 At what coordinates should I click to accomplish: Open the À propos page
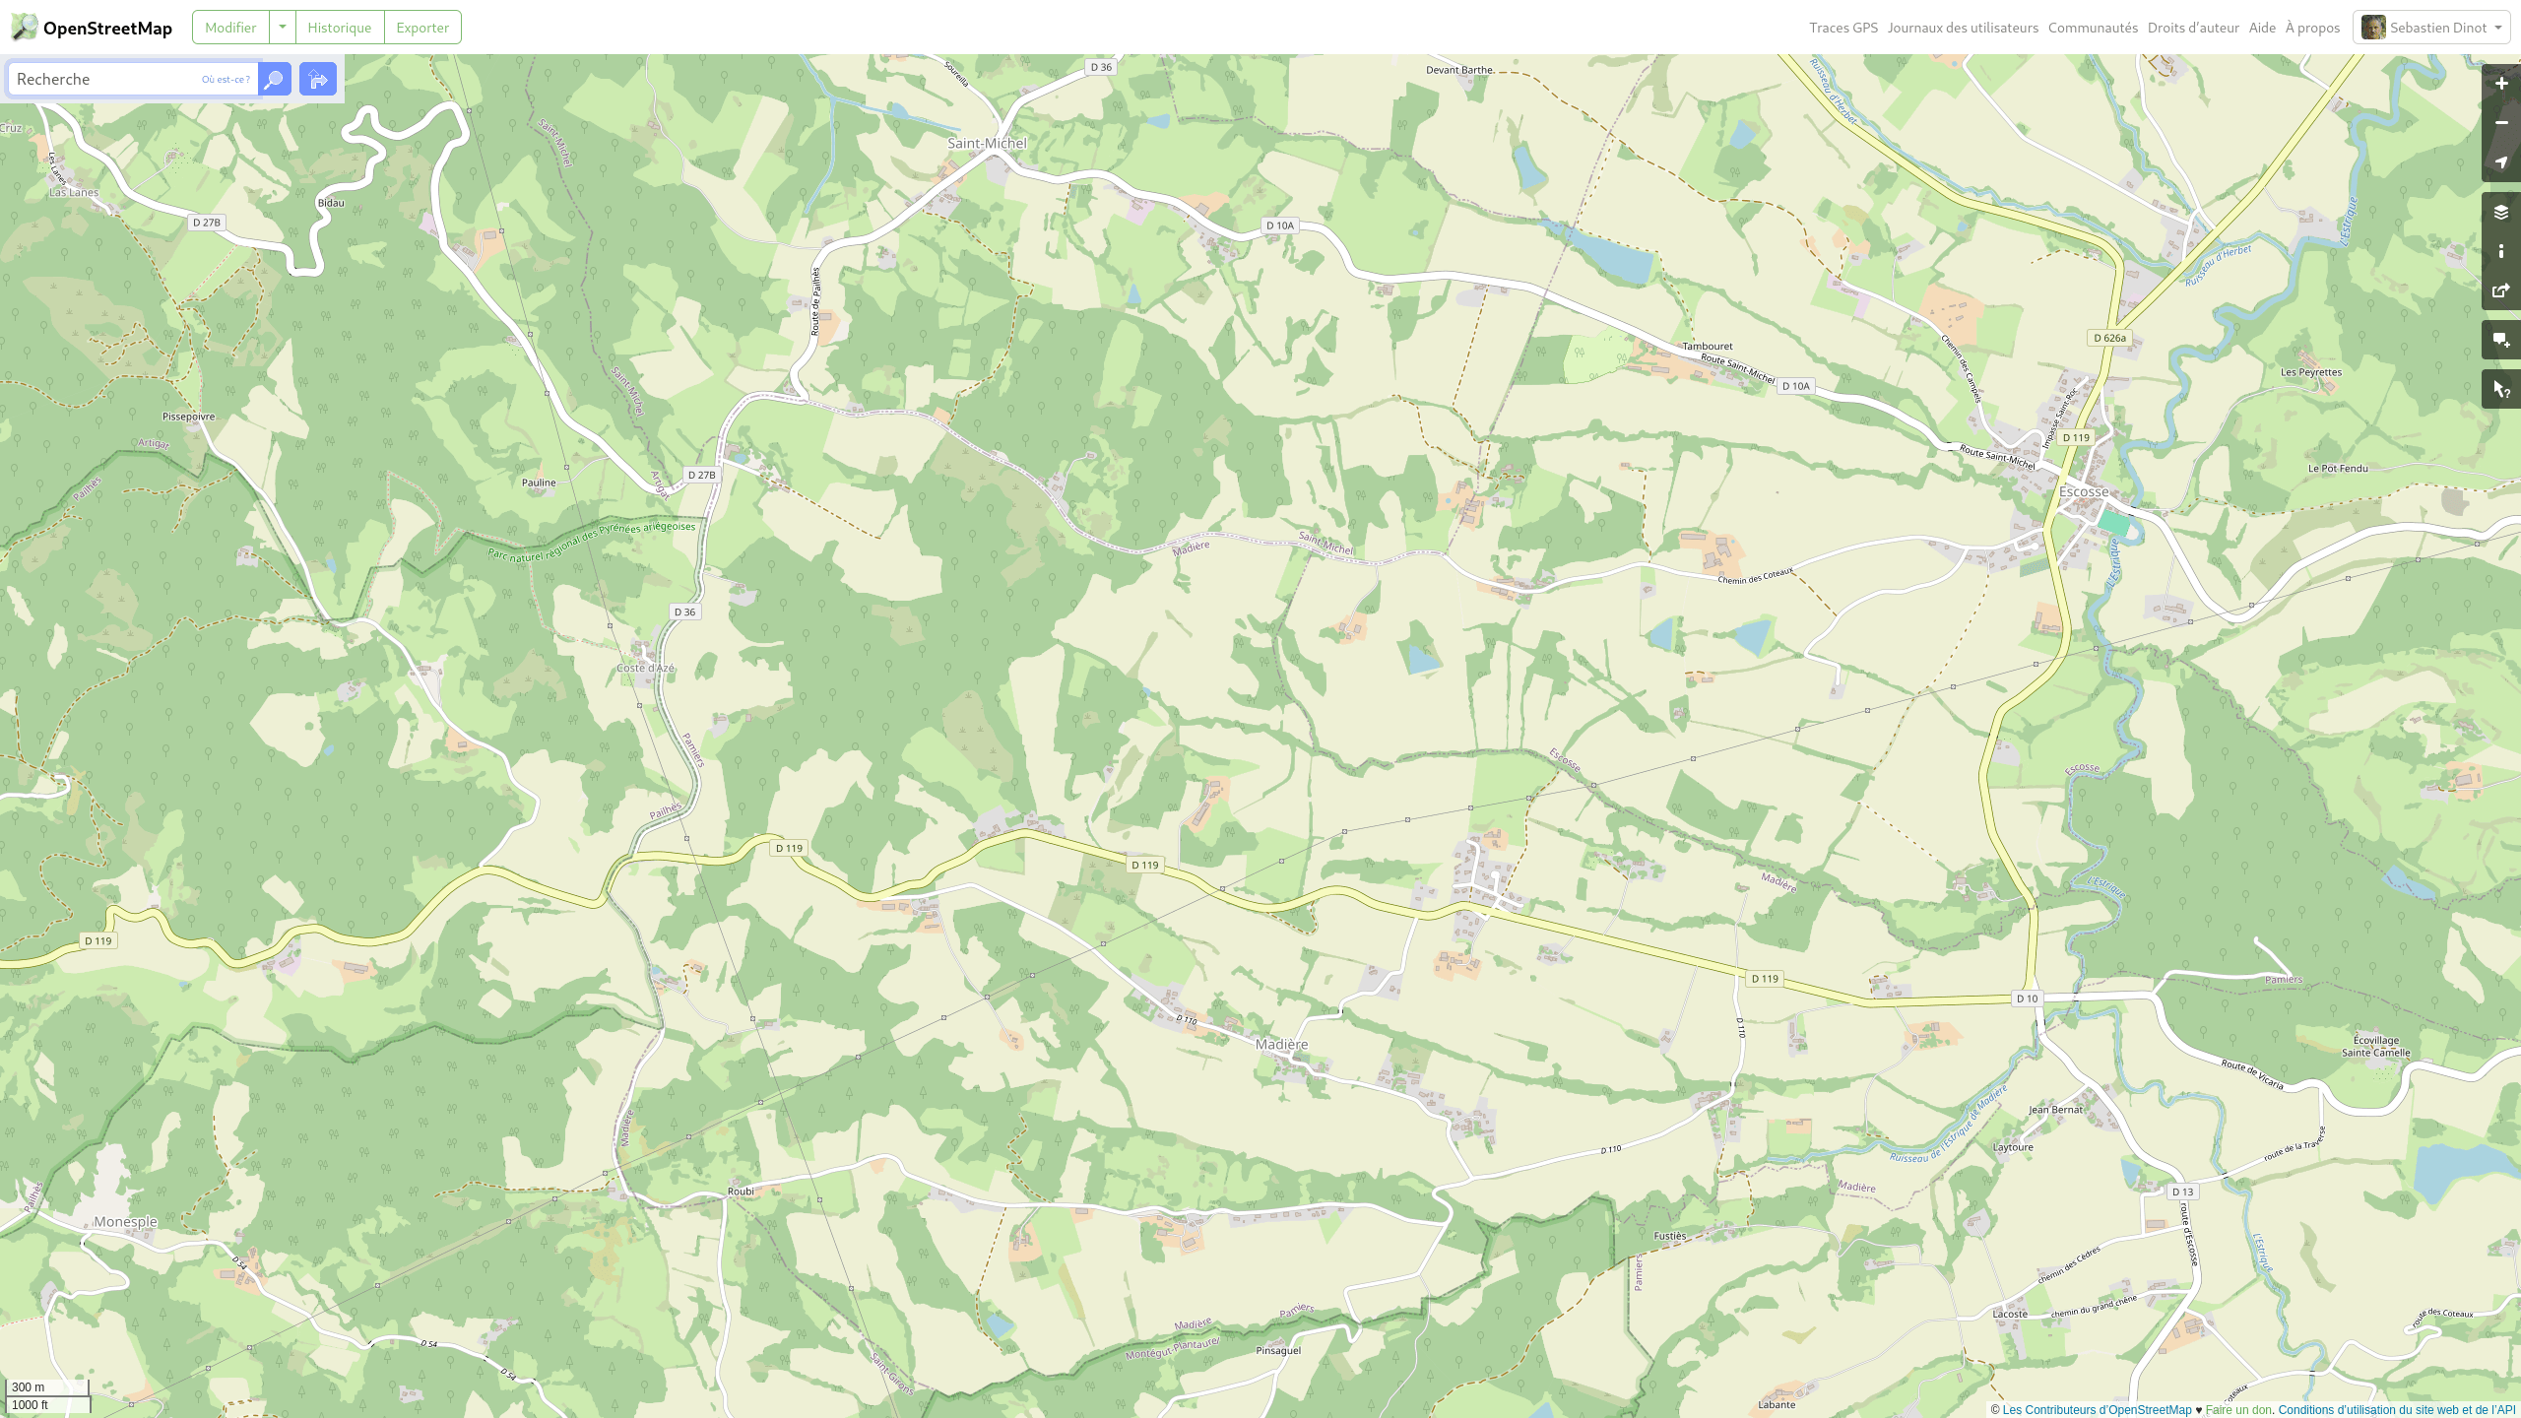[2312, 28]
